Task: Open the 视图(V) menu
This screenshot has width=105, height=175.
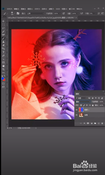Action: click(64, 9)
